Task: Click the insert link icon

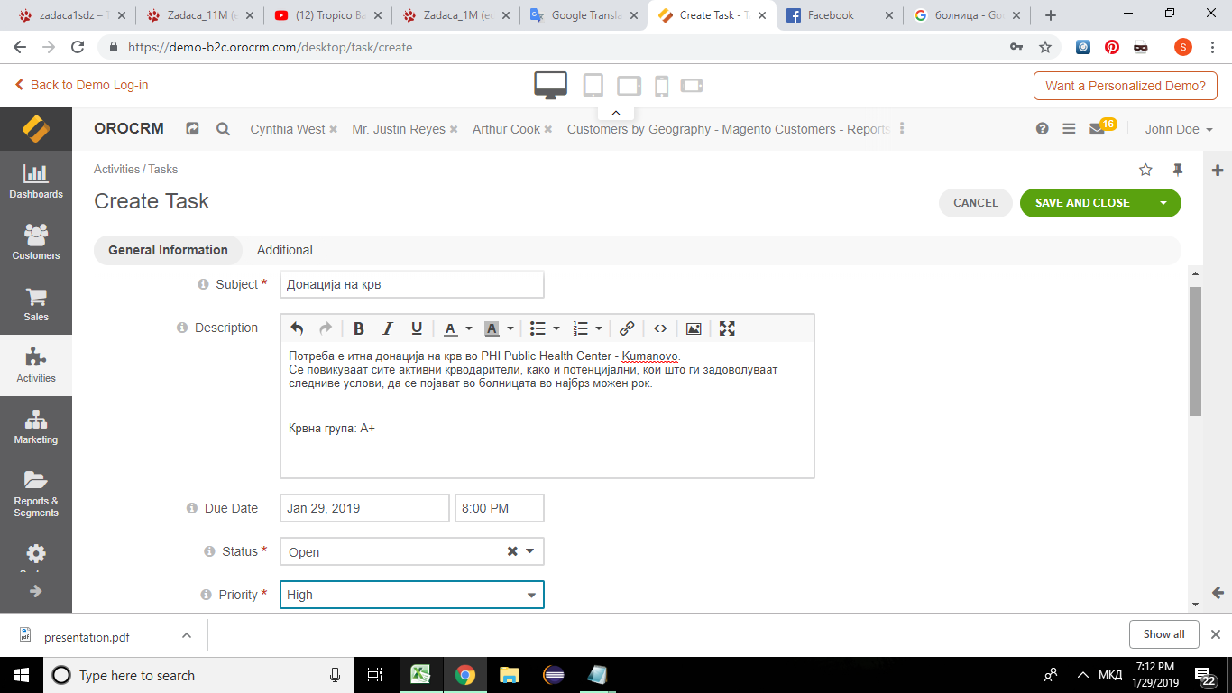Action: pyautogui.click(x=627, y=328)
